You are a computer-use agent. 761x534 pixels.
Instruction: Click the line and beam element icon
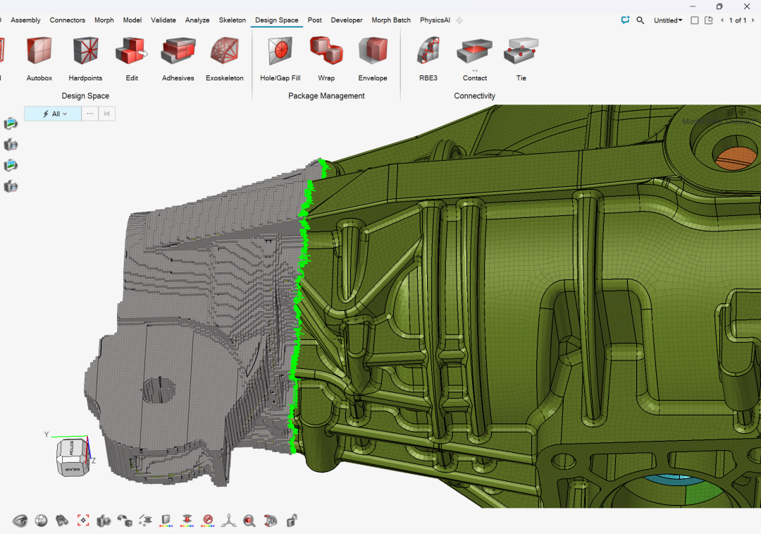tap(146, 521)
